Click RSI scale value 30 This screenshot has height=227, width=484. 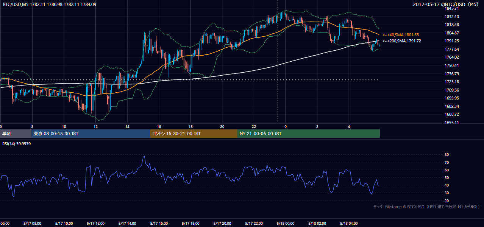click(x=447, y=193)
